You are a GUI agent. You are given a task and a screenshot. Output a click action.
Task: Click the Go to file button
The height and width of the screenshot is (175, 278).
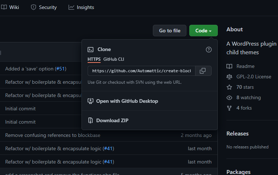pyautogui.click(x=170, y=31)
